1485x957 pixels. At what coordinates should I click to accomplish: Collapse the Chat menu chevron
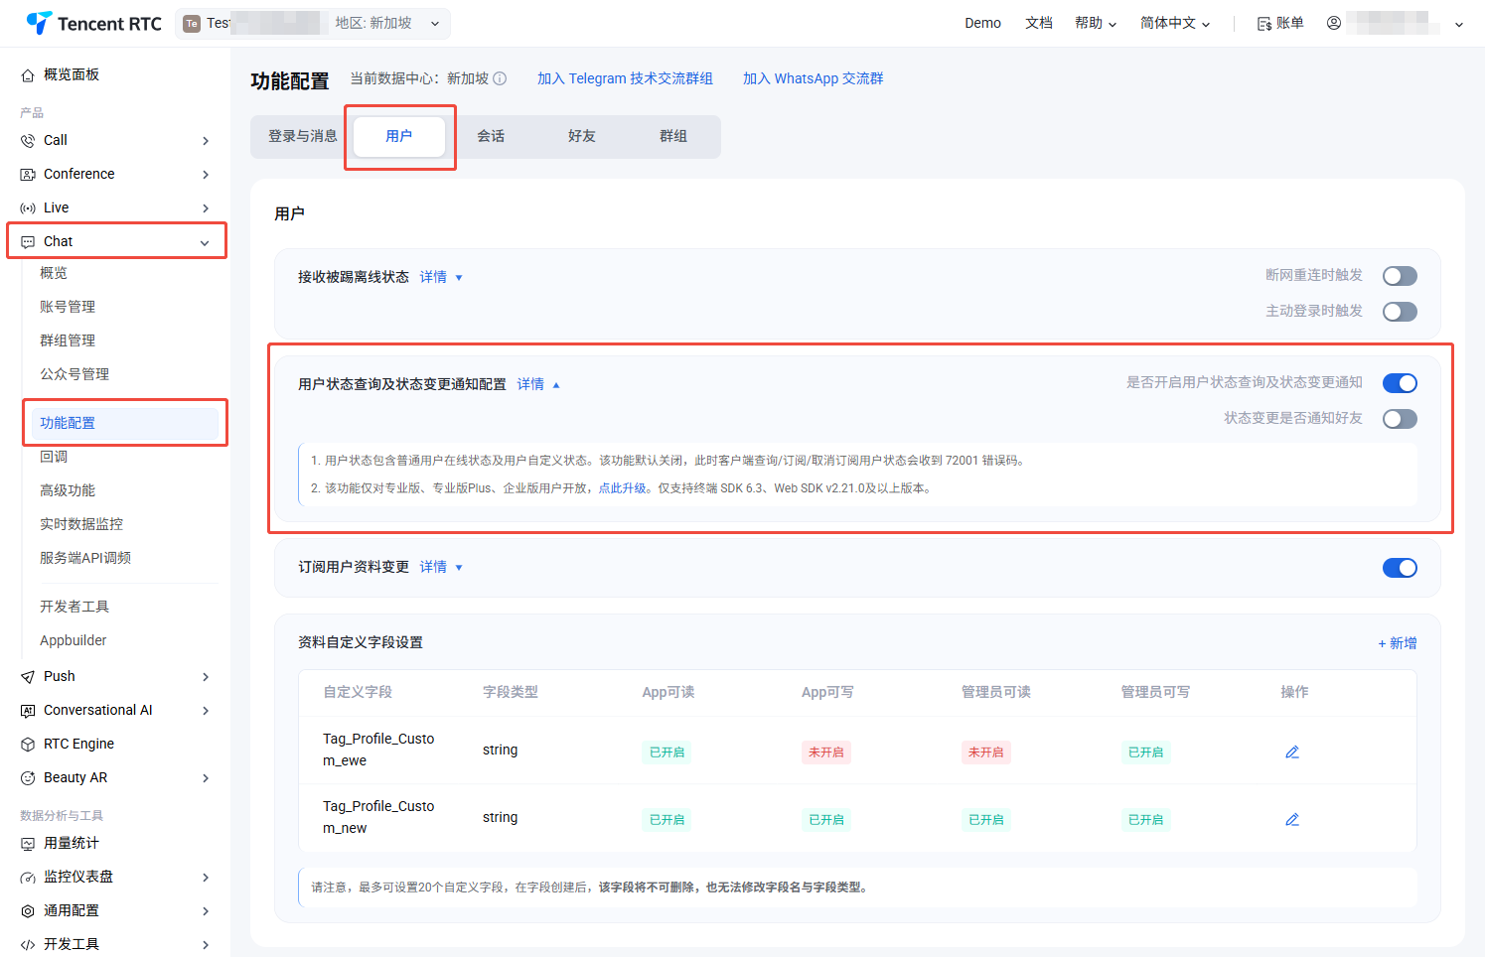tap(205, 242)
